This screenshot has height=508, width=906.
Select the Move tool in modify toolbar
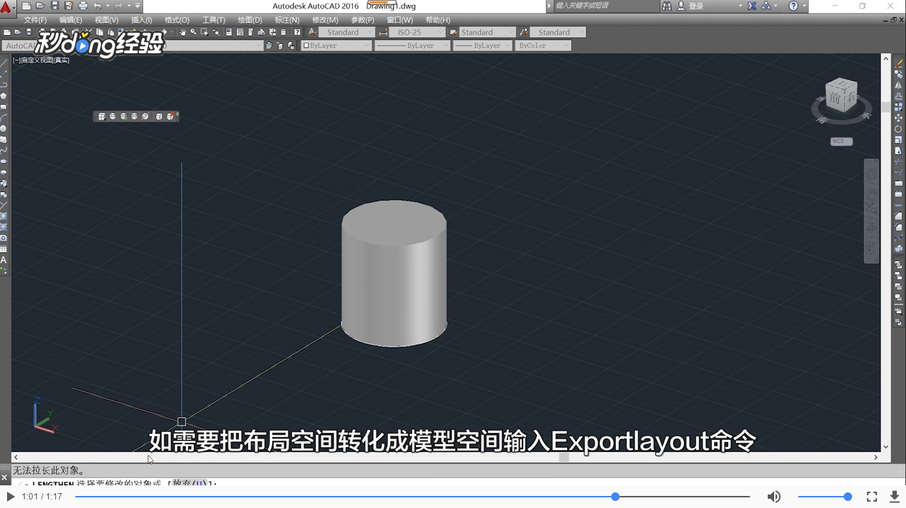[899, 118]
